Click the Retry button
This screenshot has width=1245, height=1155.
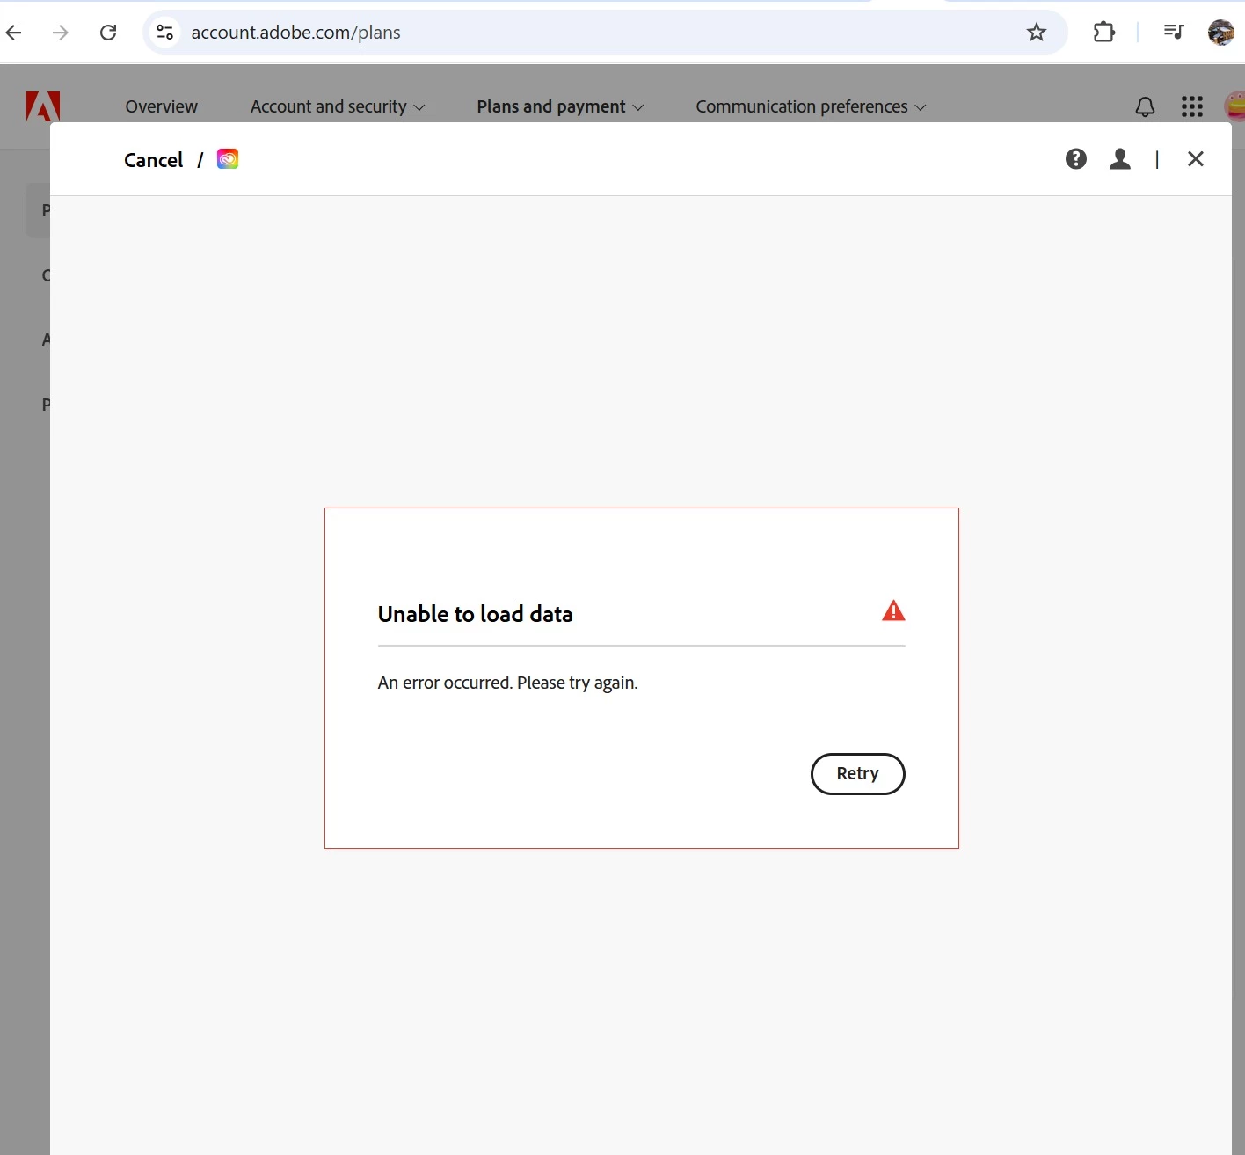coord(857,774)
